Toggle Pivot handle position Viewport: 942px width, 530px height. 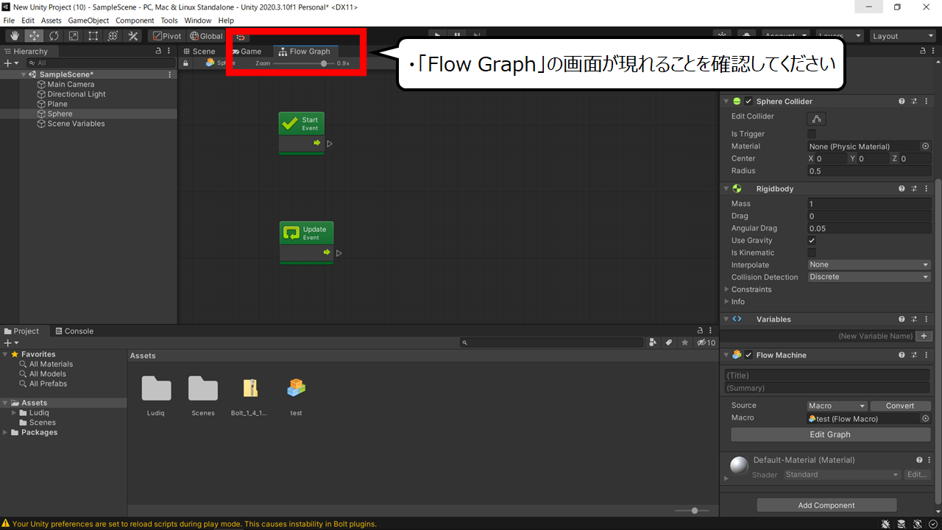(167, 36)
